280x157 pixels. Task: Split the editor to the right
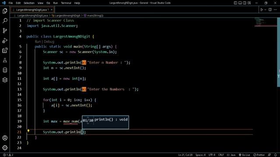click(270, 10)
